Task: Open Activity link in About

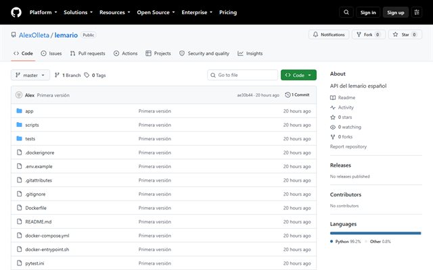Action: click(342, 107)
